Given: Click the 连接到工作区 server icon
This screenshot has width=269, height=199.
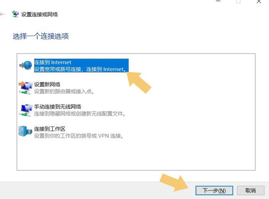Looking at the screenshot, I should click(x=25, y=131).
